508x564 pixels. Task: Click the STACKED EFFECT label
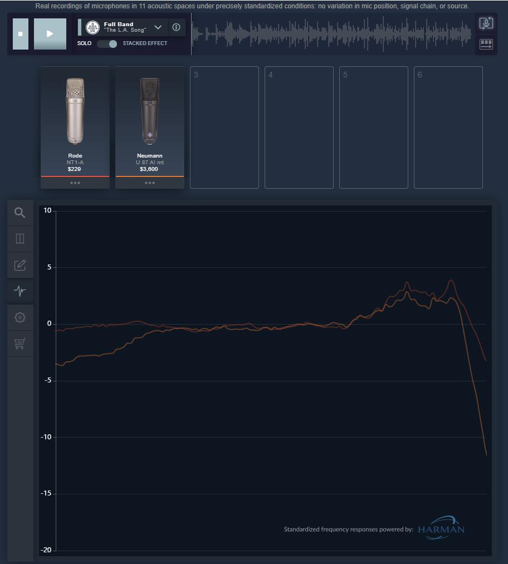pyautogui.click(x=145, y=43)
